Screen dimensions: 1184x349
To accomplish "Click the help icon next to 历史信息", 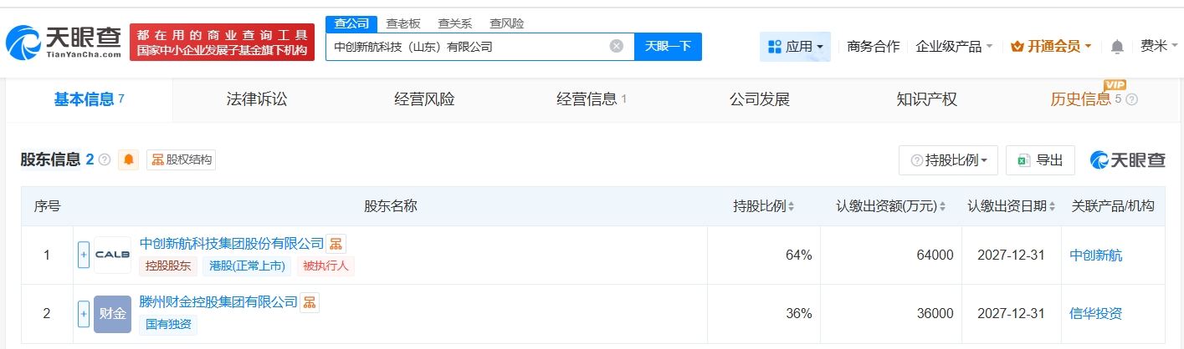I will [x=1132, y=99].
